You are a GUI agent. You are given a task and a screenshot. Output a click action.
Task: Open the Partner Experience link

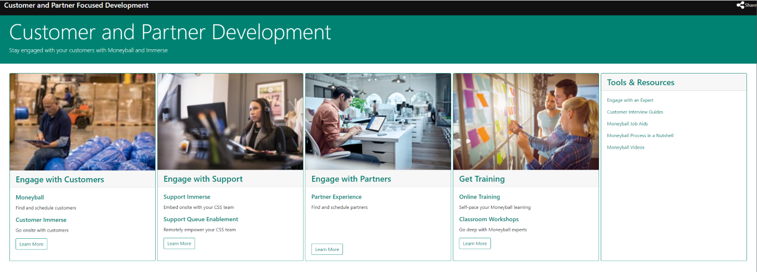[336, 197]
